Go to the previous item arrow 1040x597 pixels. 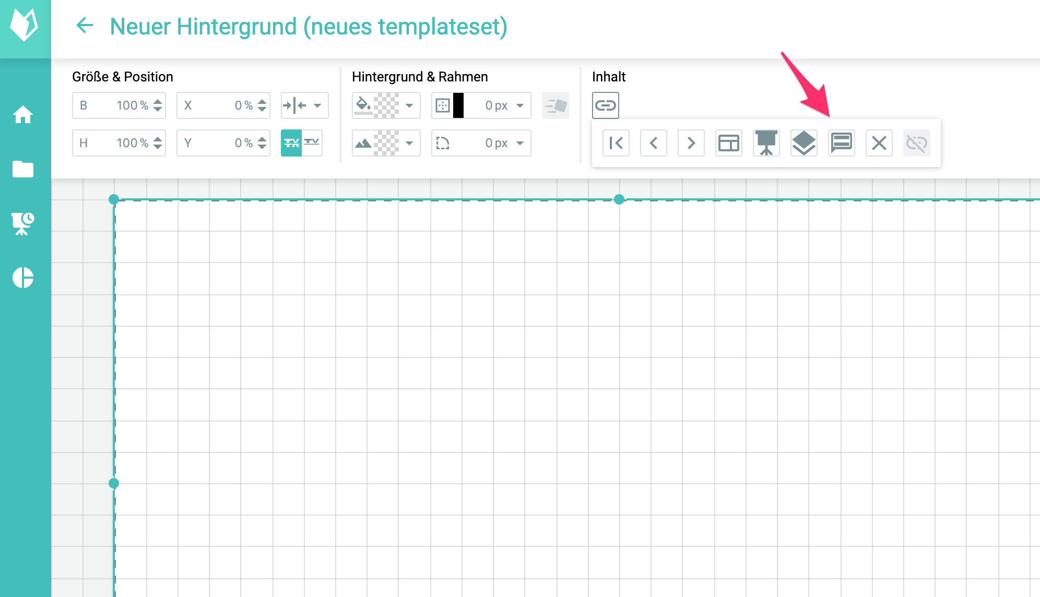[x=654, y=143]
